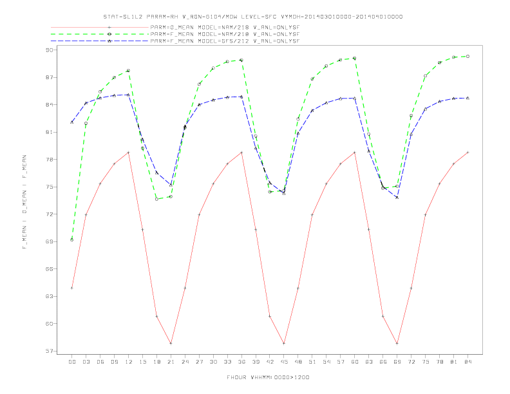Click the y-axis tick label 66

pos(49,269)
